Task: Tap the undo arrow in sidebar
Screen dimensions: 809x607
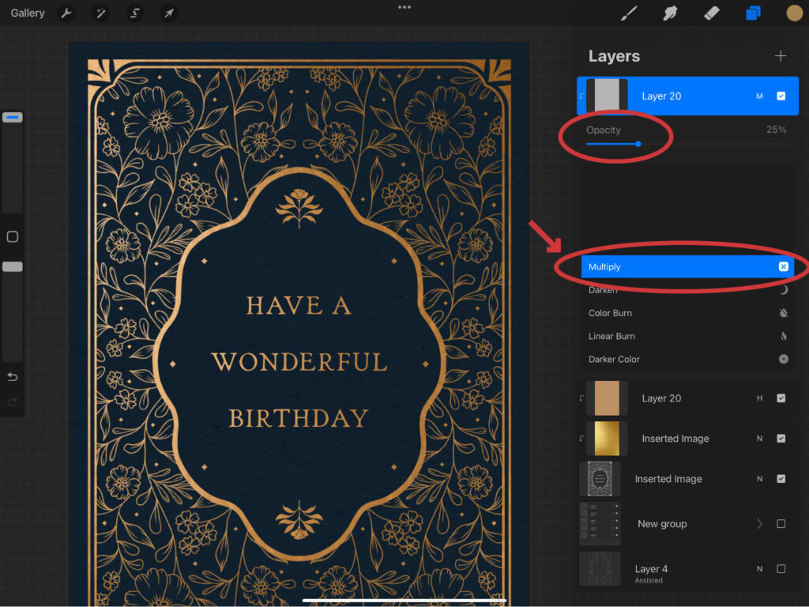Action: [12, 377]
